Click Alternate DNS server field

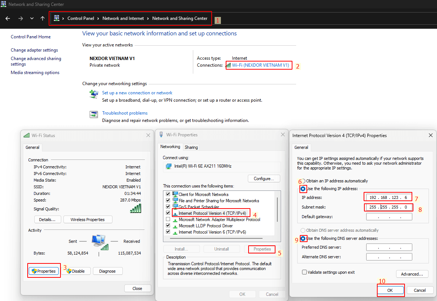coord(389,257)
